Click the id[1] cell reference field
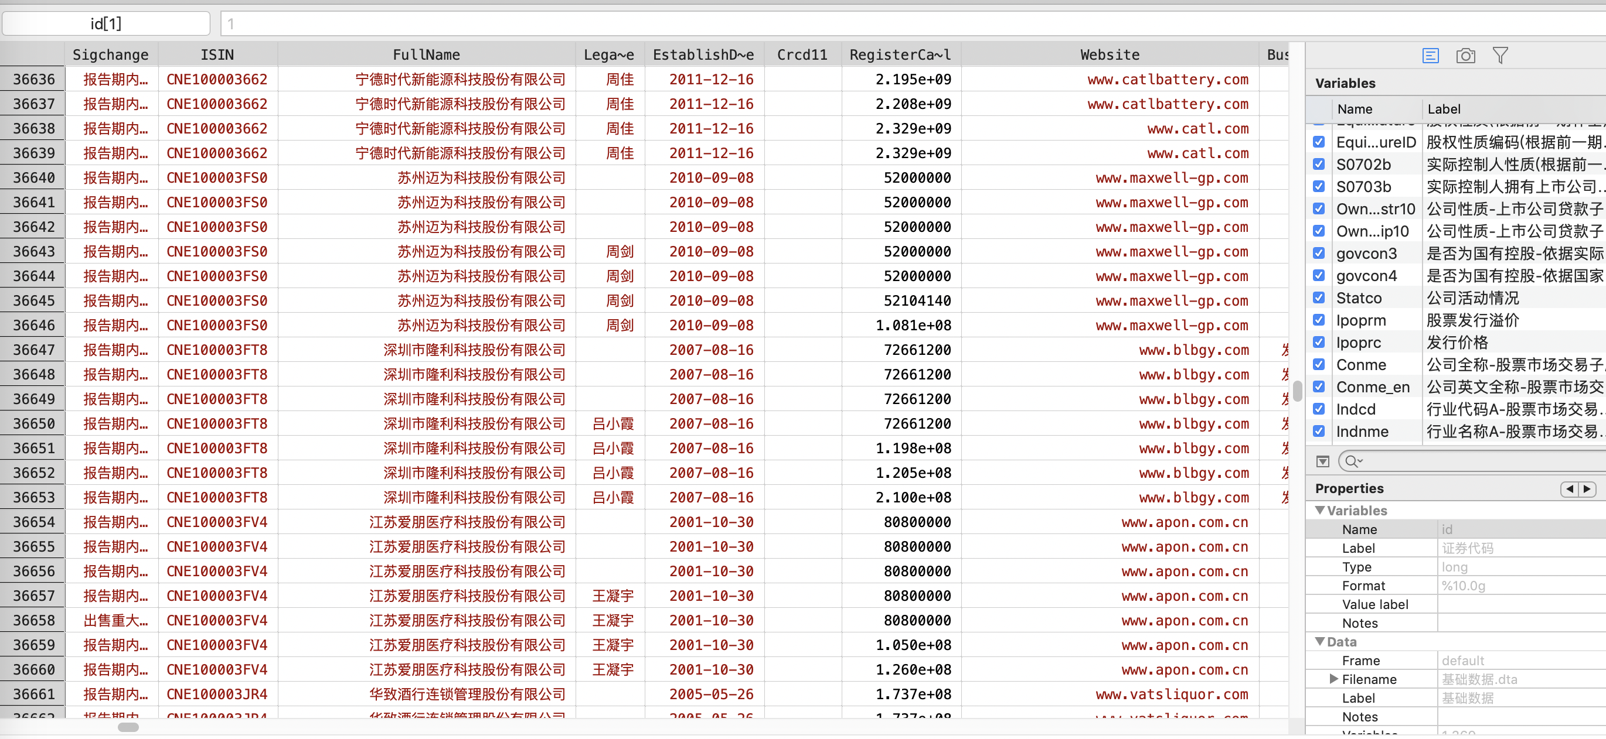The width and height of the screenshot is (1606, 739). point(106,23)
